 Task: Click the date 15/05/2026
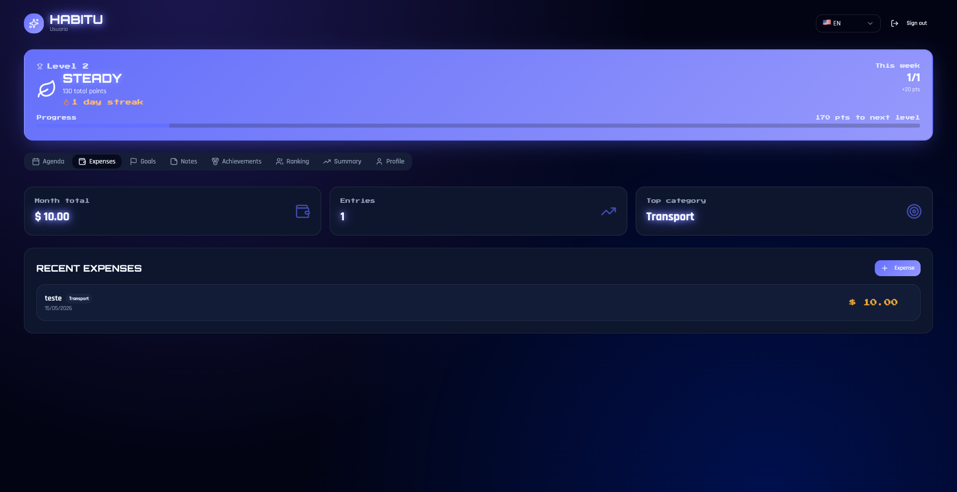[58, 309]
